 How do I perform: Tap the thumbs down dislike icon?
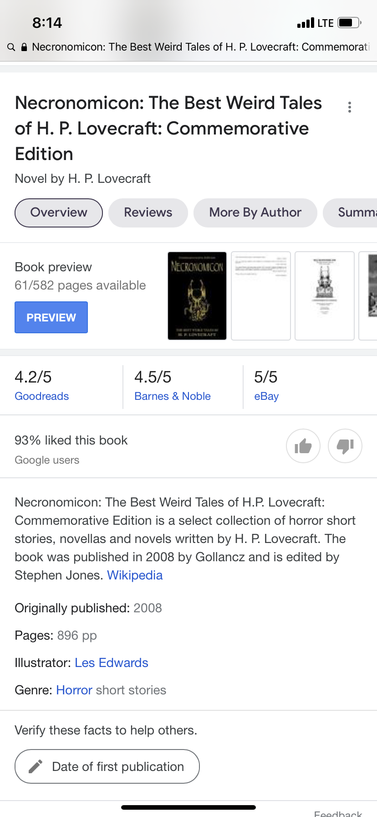pos(345,446)
